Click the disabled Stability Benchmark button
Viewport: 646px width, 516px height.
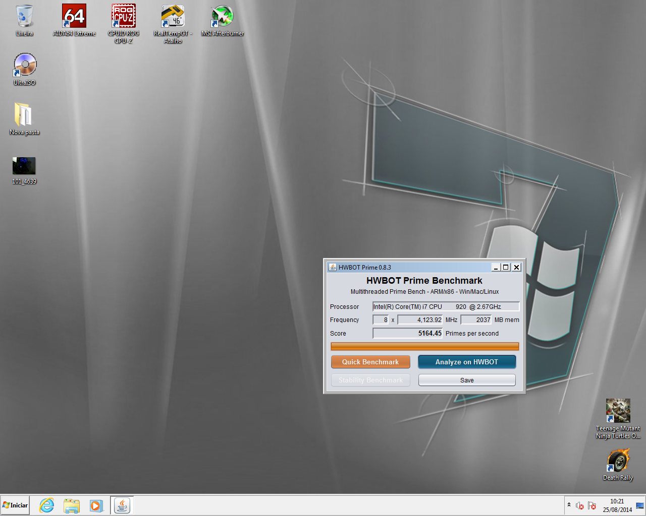click(370, 380)
